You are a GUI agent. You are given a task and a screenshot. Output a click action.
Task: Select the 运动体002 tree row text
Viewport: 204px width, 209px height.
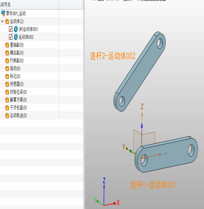[x=26, y=37]
